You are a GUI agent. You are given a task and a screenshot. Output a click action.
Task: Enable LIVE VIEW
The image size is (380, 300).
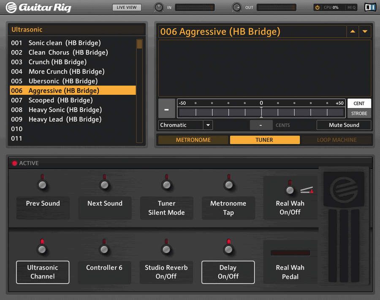pyautogui.click(x=127, y=7)
